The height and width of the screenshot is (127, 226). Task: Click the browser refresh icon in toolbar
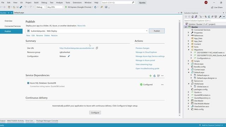(95, 7)
